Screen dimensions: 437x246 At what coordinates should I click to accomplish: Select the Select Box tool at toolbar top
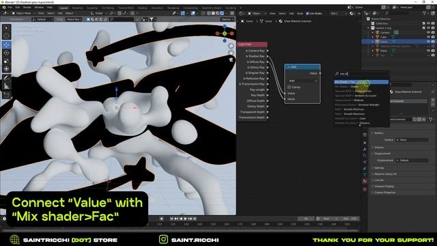tap(6, 27)
